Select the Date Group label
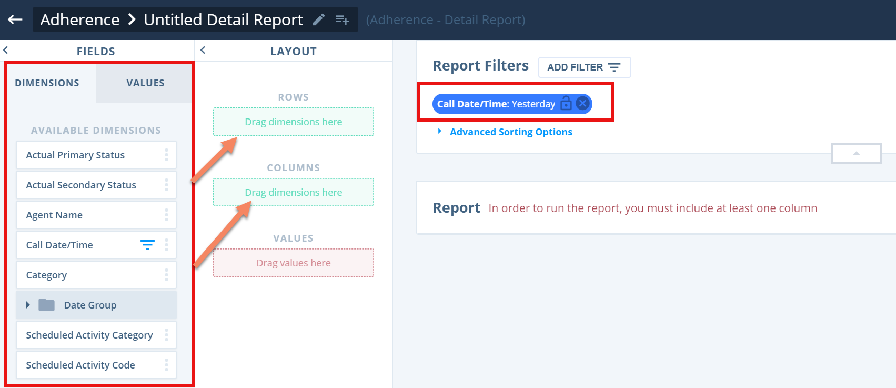The image size is (896, 388). 90,305
